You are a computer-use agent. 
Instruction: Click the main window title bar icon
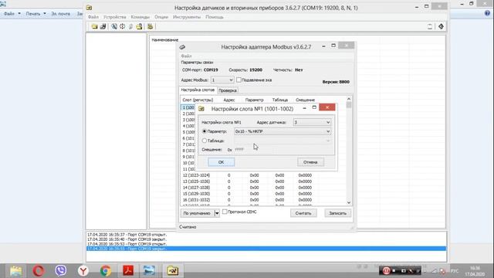tap(90, 8)
